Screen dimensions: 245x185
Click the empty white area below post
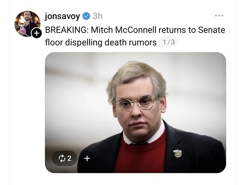(123, 179)
